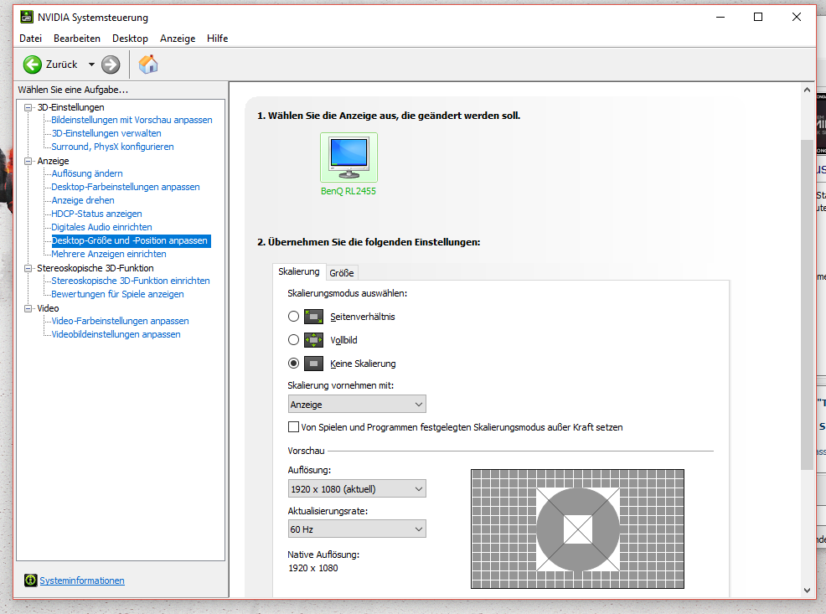Screen dimensions: 826x614
Task: Collapse the Video tree node
Action: pos(28,308)
